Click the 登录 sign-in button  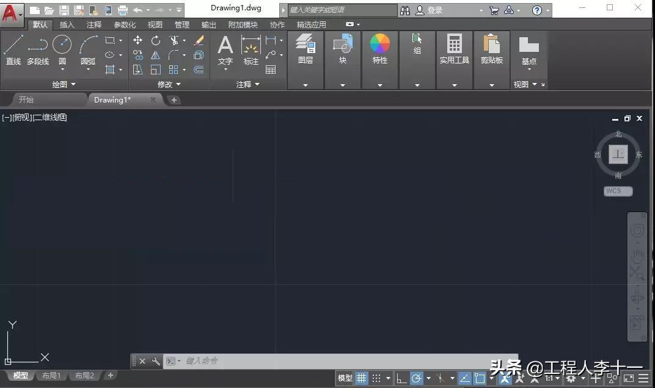429,10
